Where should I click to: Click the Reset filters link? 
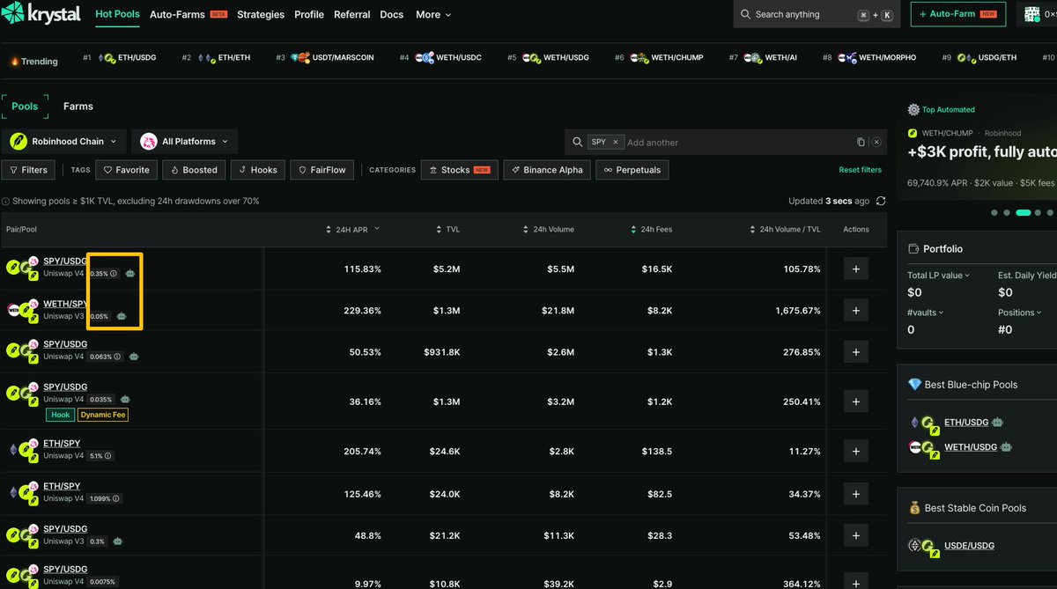[x=861, y=170]
